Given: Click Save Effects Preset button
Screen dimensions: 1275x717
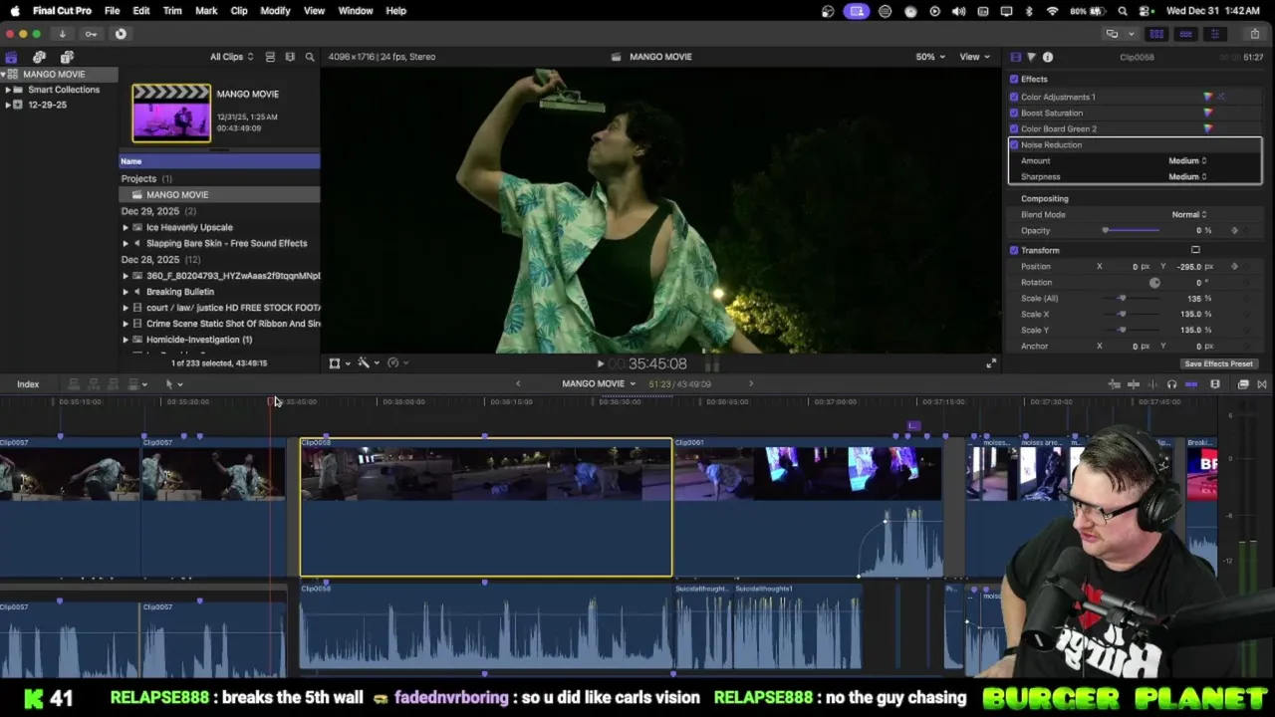Looking at the screenshot, I should click(1218, 363).
